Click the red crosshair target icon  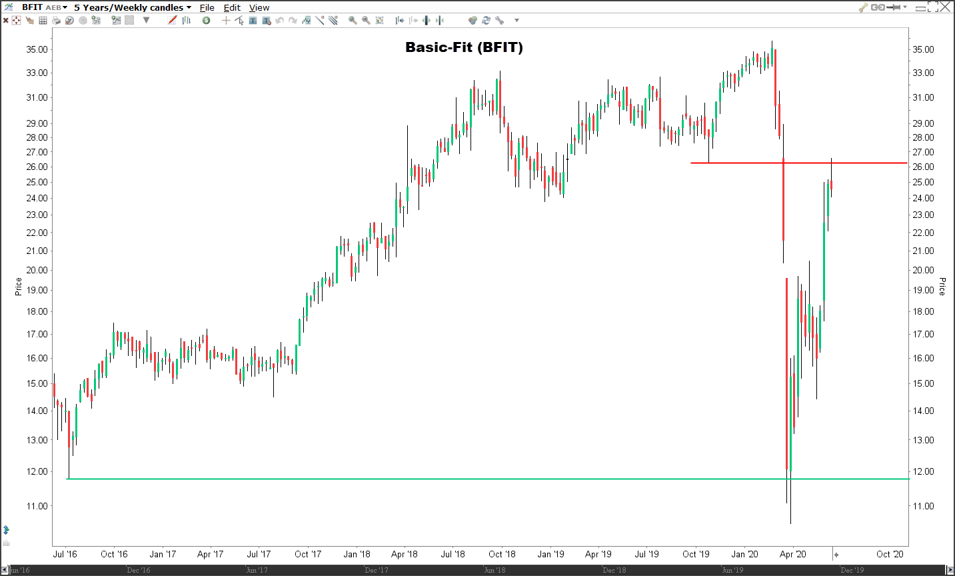pos(16,21)
